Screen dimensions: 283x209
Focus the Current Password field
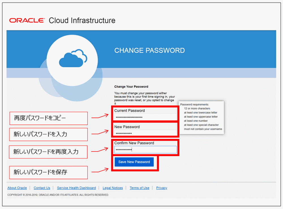pyautogui.click(x=145, y=117)
